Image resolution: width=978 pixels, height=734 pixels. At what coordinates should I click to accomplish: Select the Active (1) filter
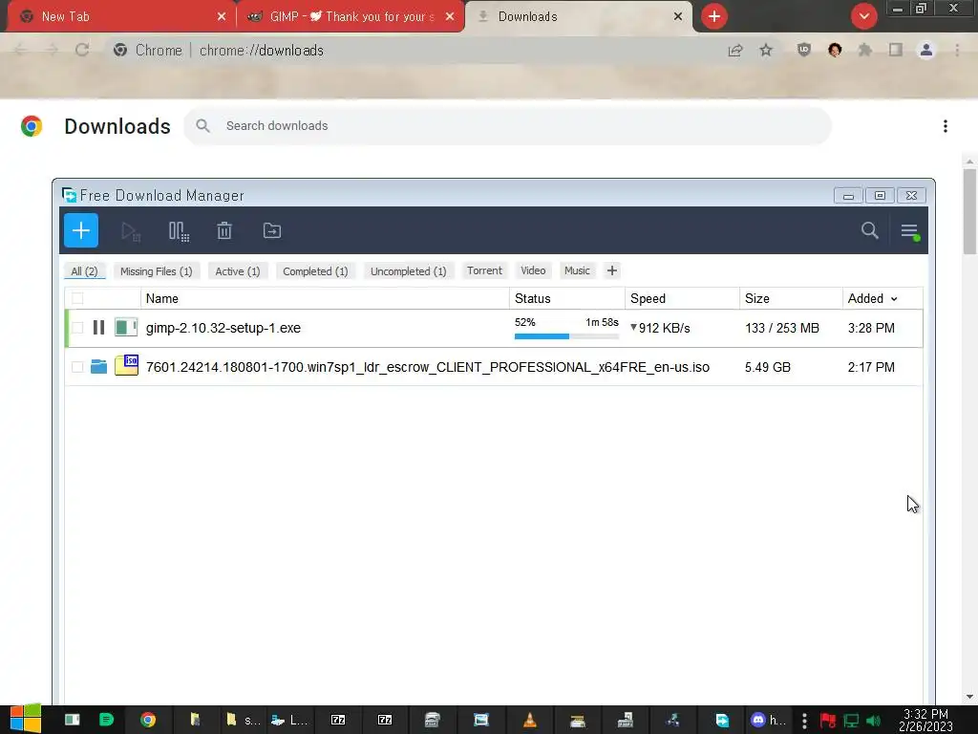pos(238,270)
